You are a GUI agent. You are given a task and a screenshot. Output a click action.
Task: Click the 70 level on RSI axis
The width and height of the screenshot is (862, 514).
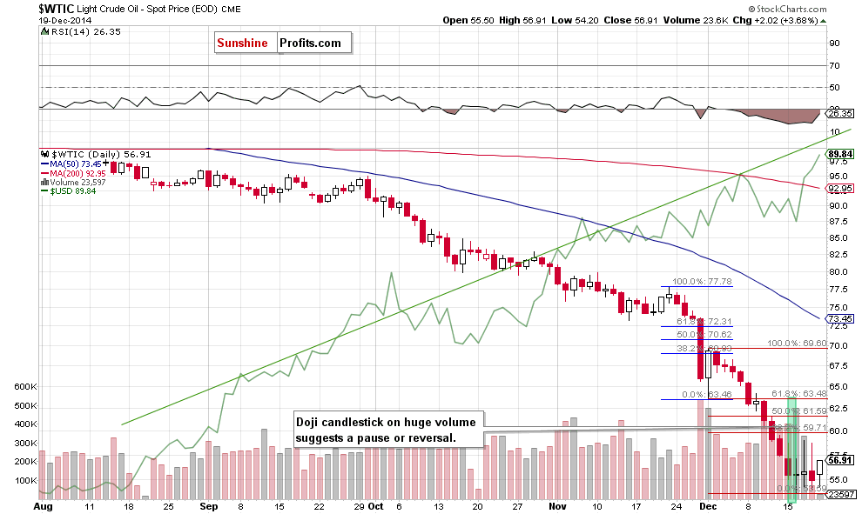[834, 65]
